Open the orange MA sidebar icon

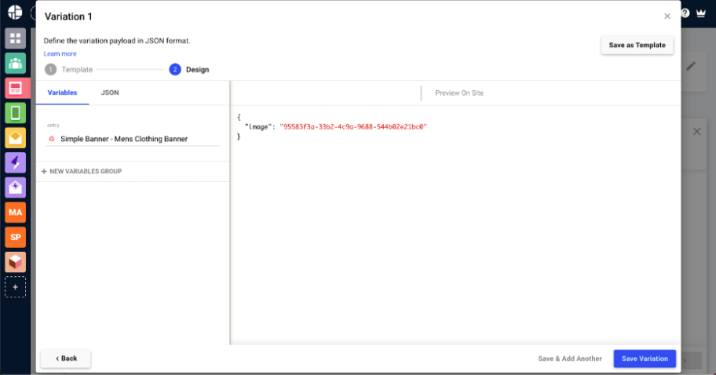15,212
